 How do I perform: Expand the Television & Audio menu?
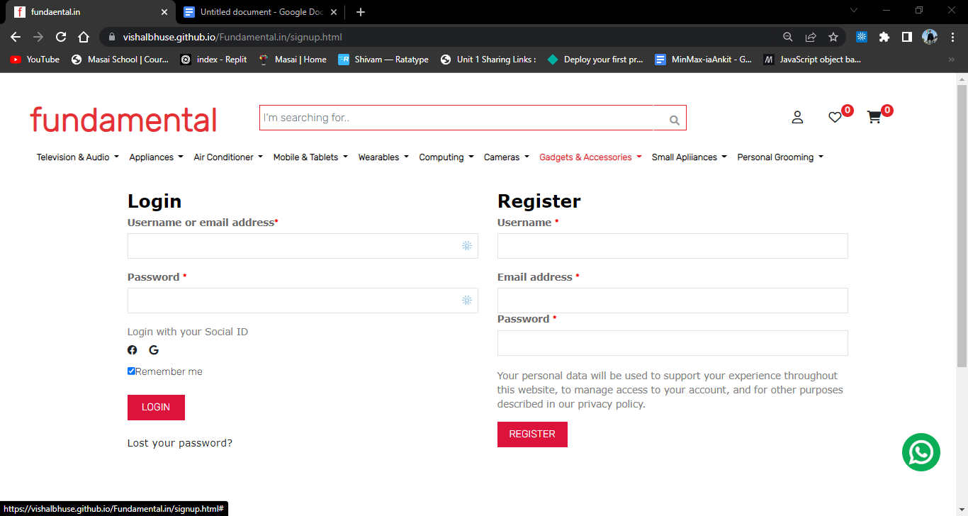coord(78,157)
